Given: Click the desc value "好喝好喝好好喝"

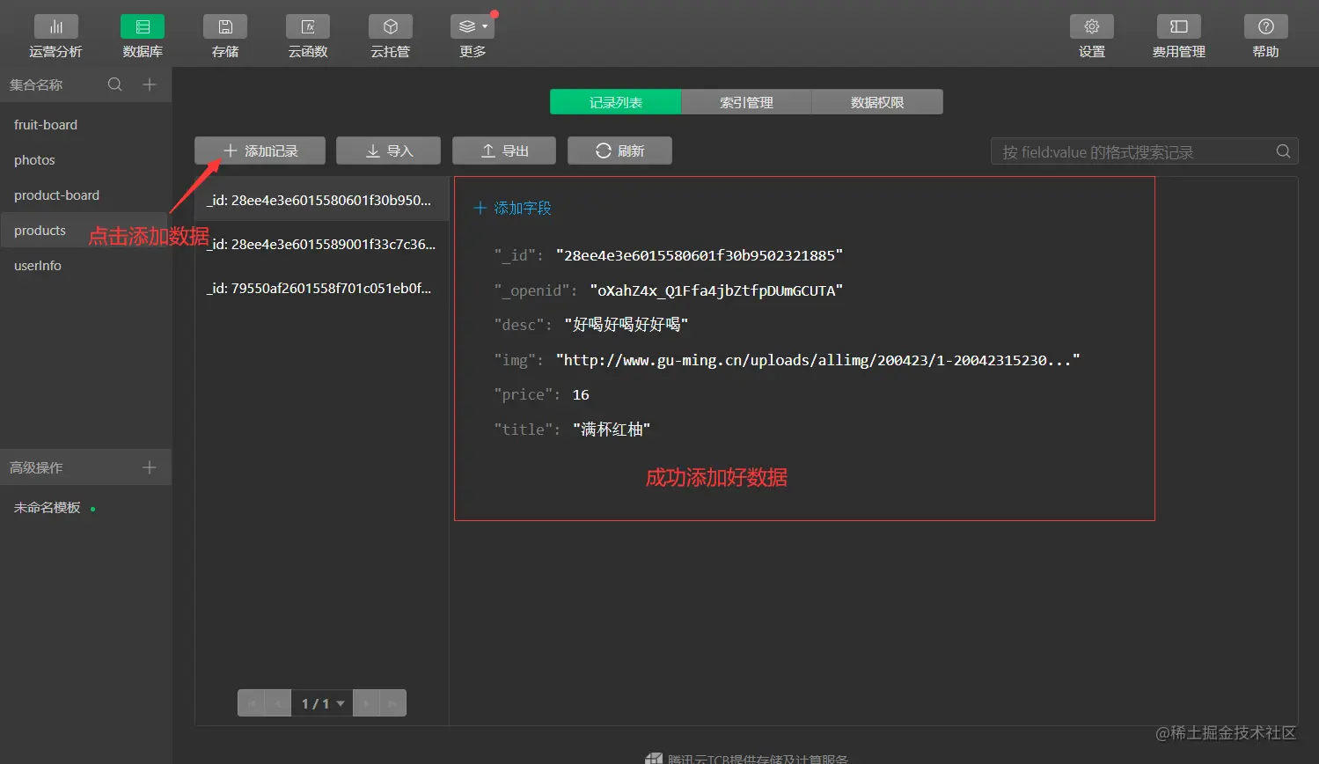Looking at the screenshot, I should point(627,325).
